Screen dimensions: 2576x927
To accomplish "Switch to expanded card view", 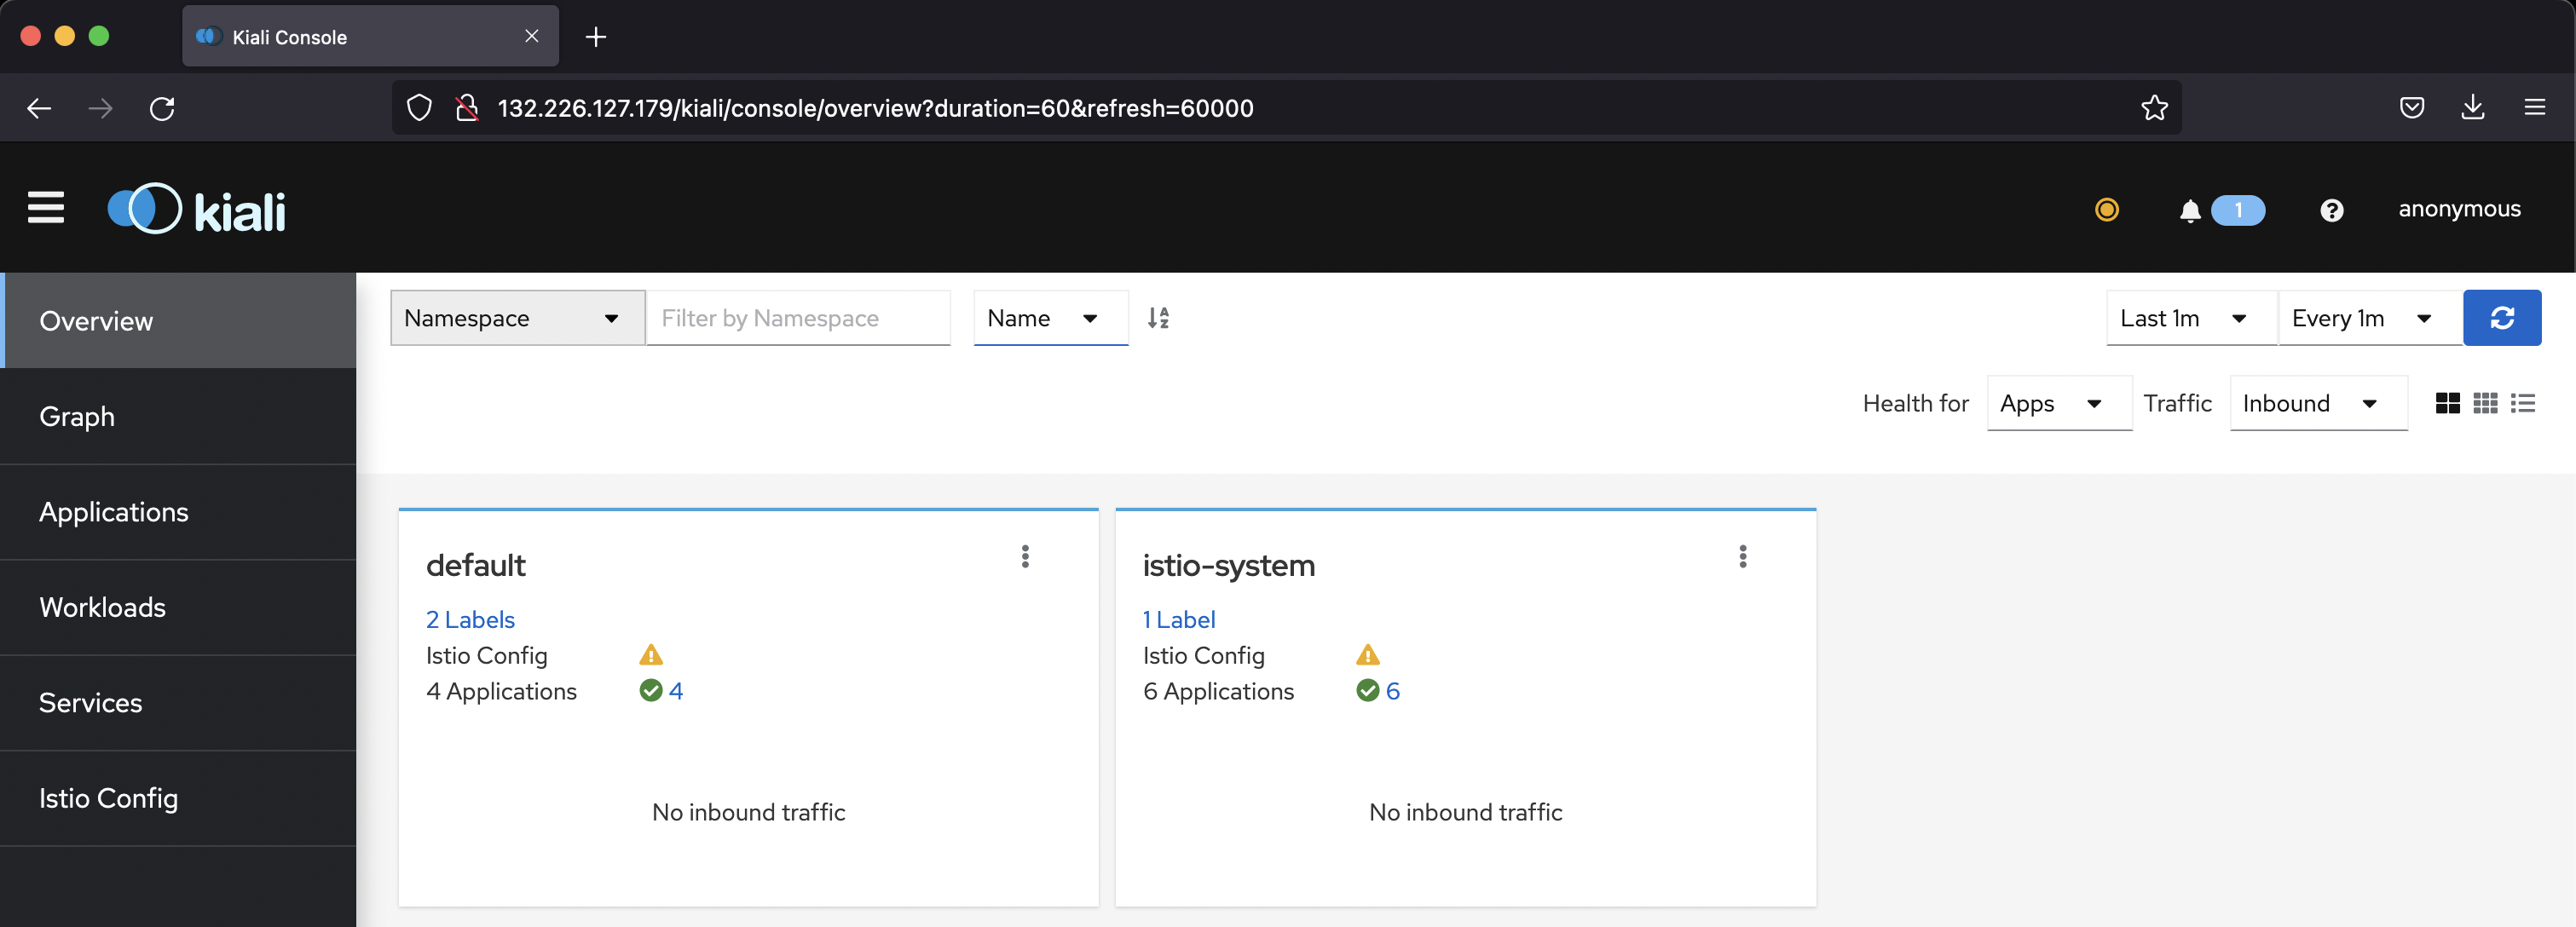I will click(2448, 403).
